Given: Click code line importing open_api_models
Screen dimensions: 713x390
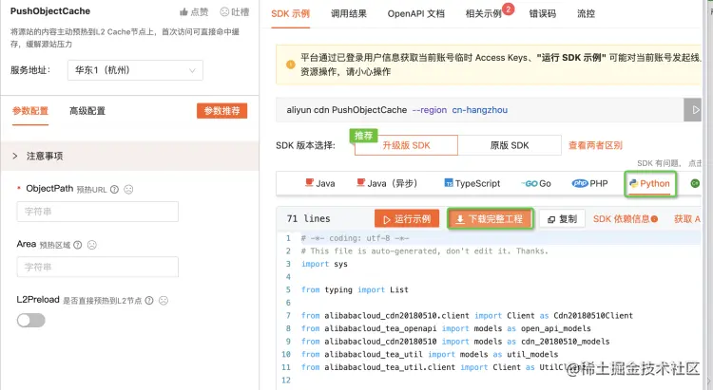Looking at the screenshot, I should tap(446, 328).
